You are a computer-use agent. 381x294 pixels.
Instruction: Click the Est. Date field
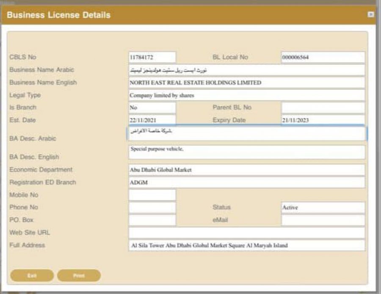tap(152, 120)
